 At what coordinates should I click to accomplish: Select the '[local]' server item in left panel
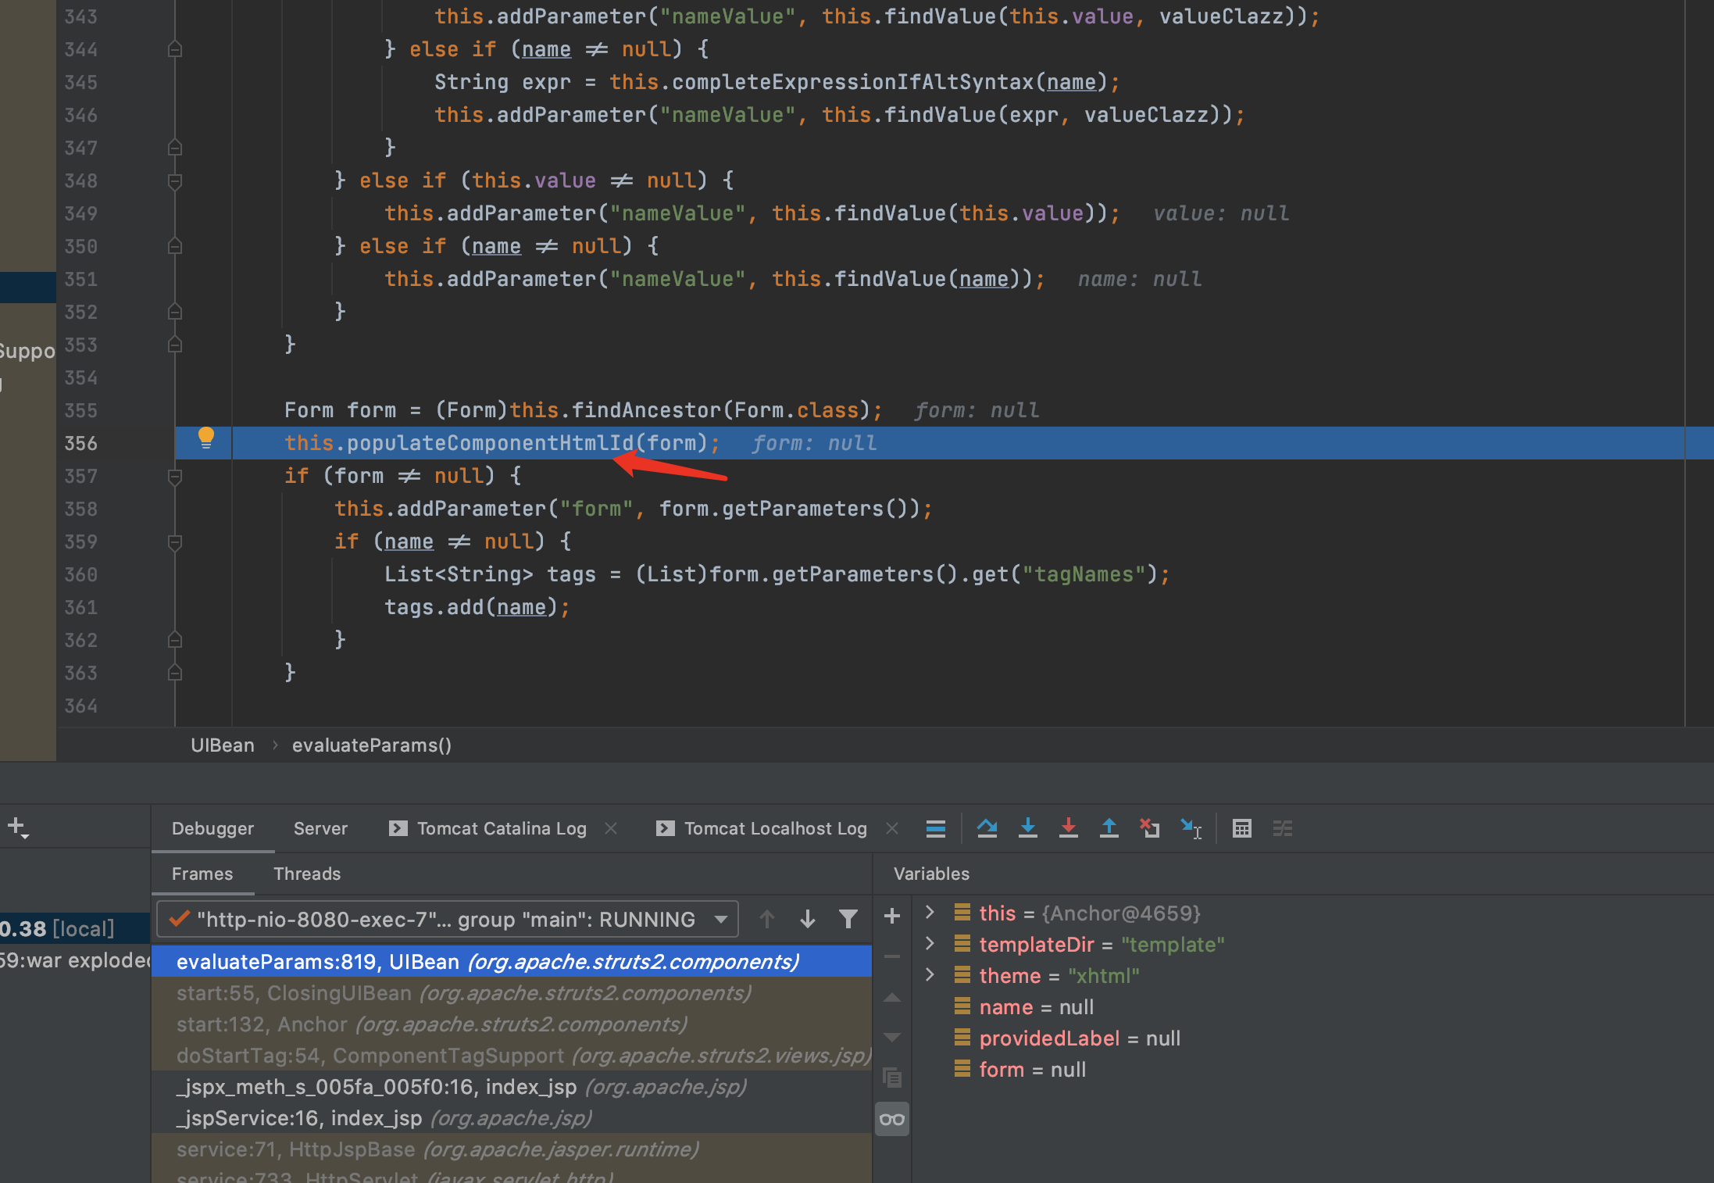click(x=75, y=928)
